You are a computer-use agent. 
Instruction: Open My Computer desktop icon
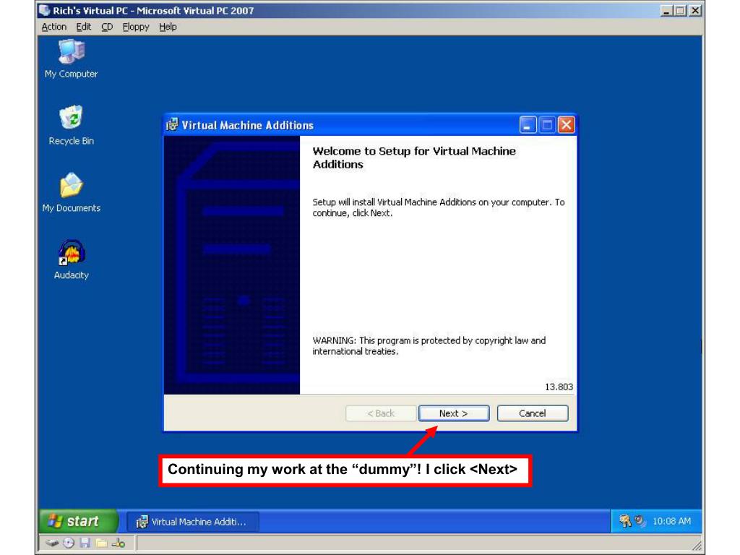point(72,59)
